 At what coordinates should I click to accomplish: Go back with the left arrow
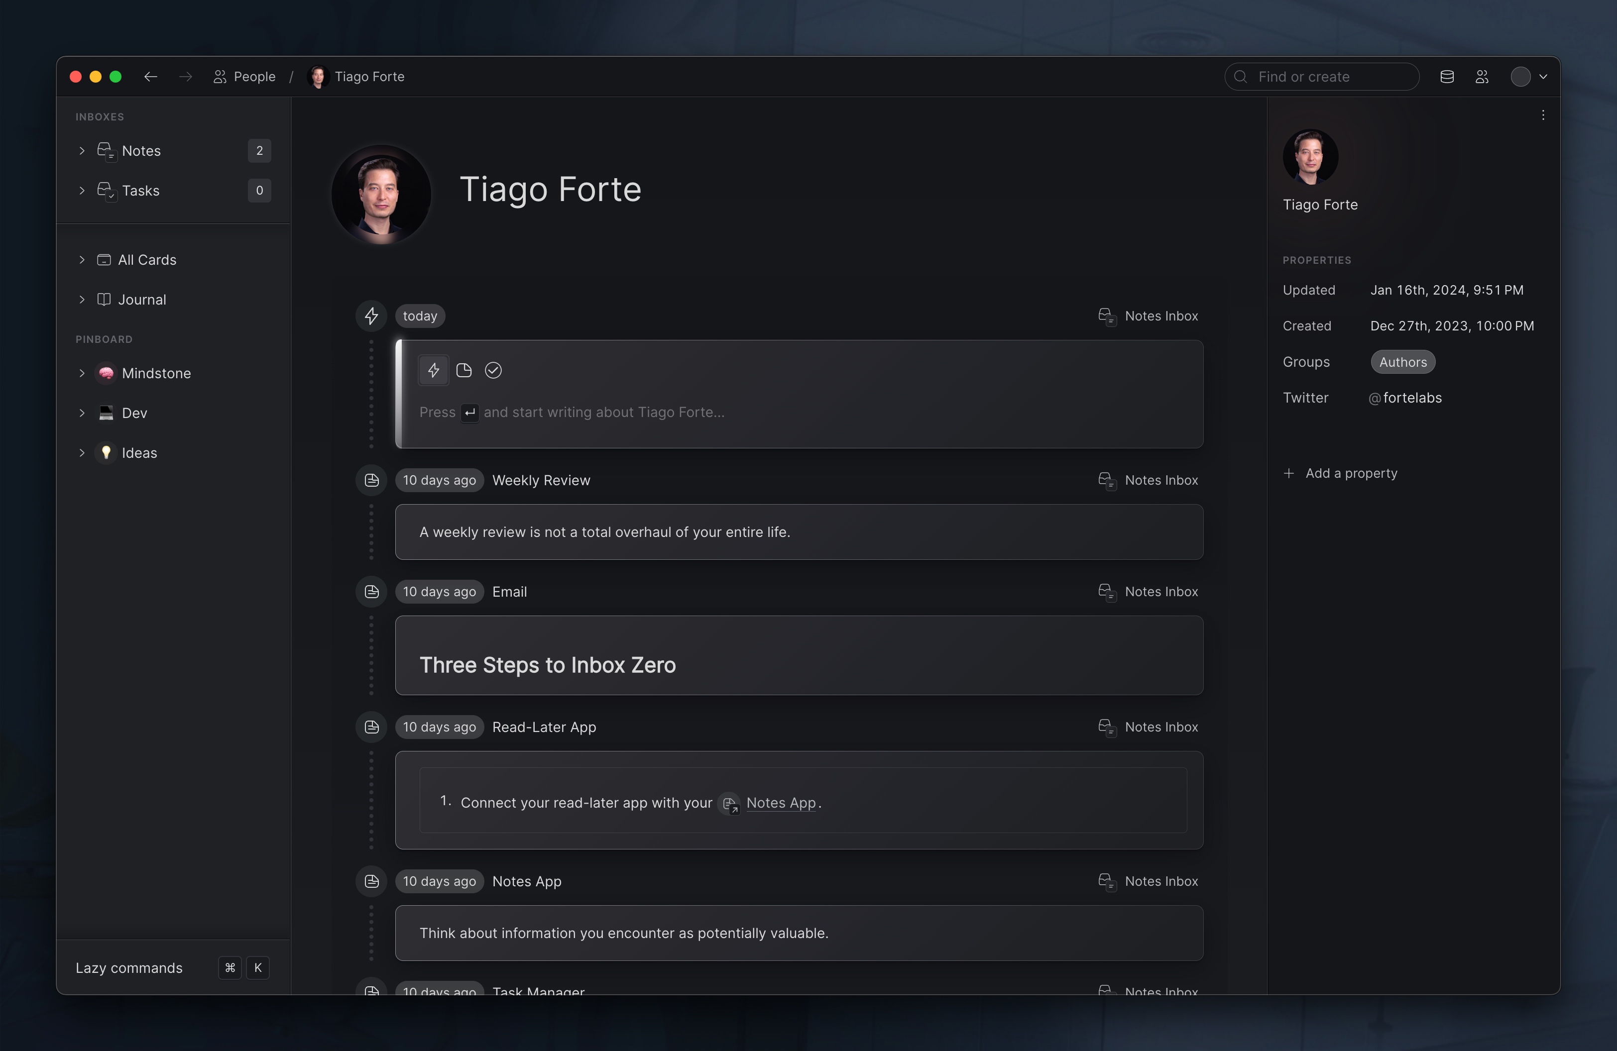point(150,77)
